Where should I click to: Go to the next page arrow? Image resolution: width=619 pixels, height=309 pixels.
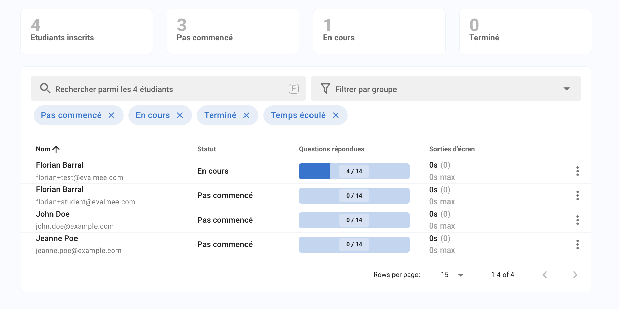(x=575, y=275)
